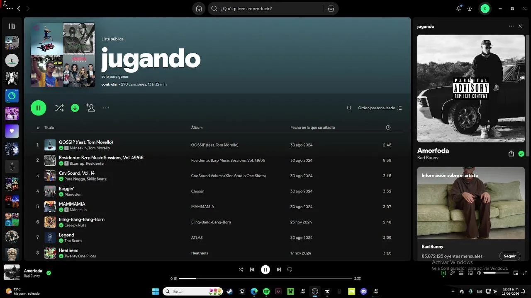
Task: Open Discord from the Windows taskbar
Action: 364,291
